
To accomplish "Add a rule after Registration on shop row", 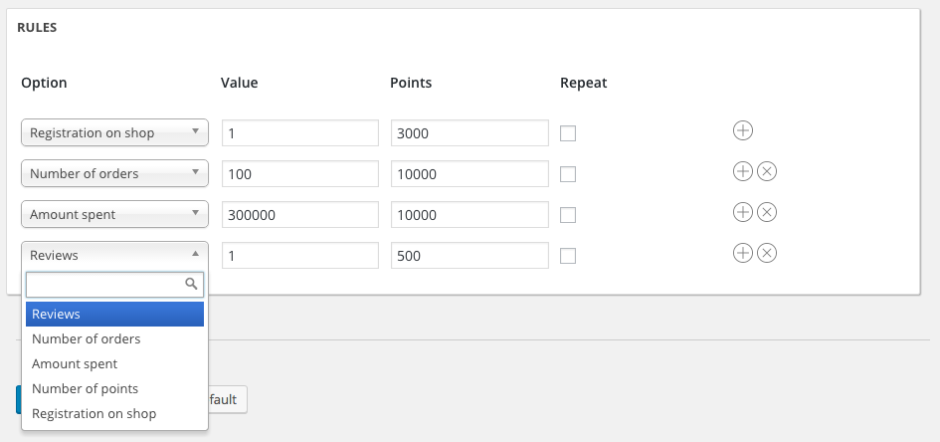I will [742, 130].
